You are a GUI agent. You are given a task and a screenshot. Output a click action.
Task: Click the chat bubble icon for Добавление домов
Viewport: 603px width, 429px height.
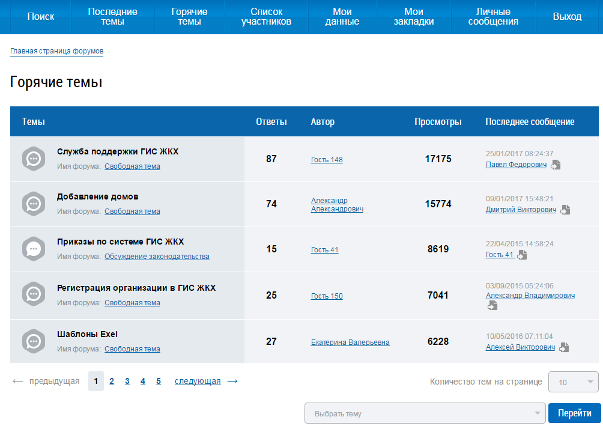coord(34,204)
